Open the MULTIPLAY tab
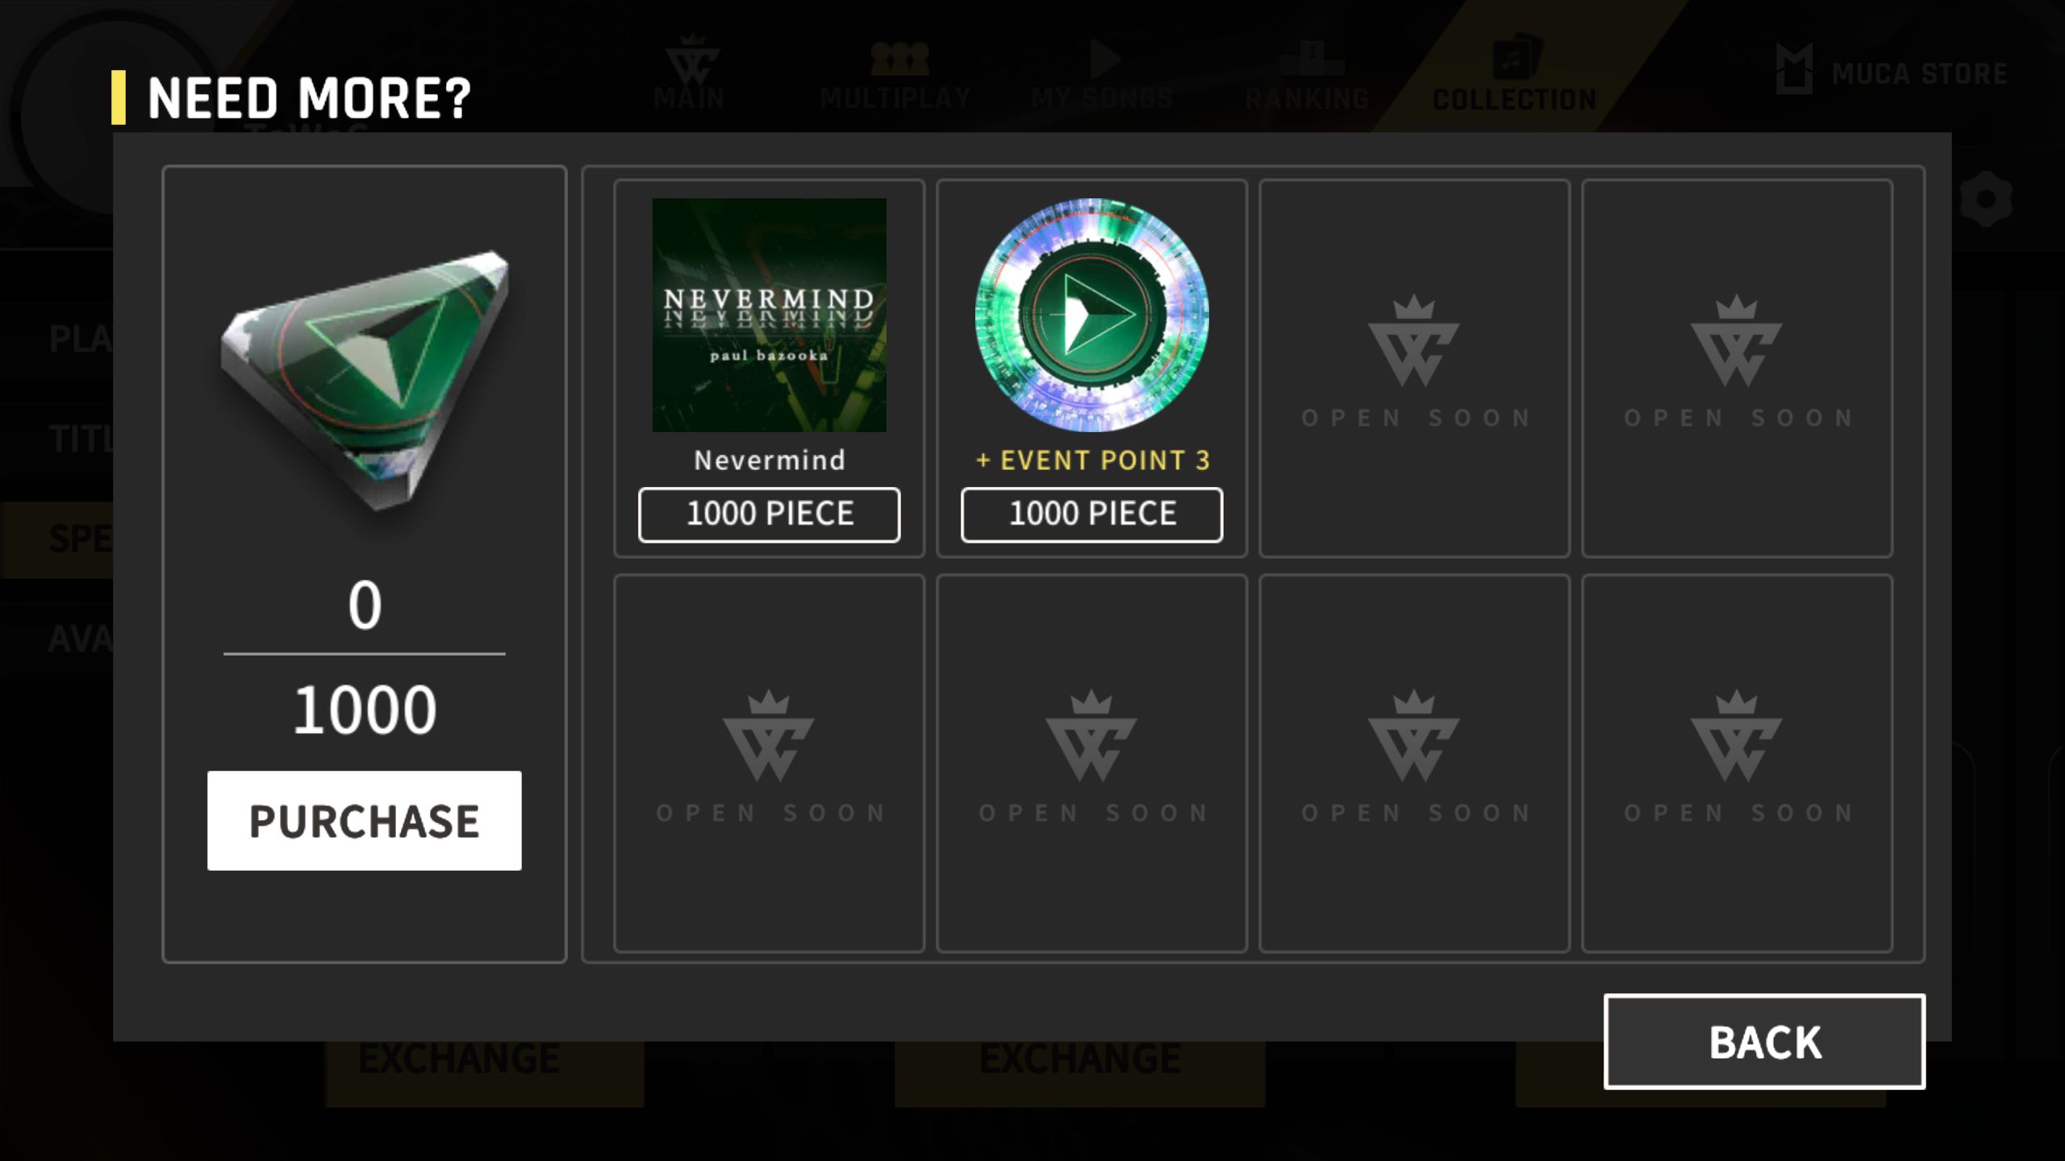 pyautogui.click(x=895, y=74)
